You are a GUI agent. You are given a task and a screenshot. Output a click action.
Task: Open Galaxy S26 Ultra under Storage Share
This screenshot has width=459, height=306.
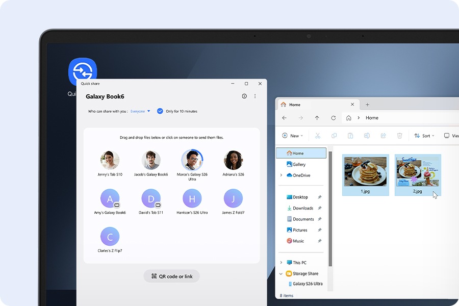[x=305, y=284]
